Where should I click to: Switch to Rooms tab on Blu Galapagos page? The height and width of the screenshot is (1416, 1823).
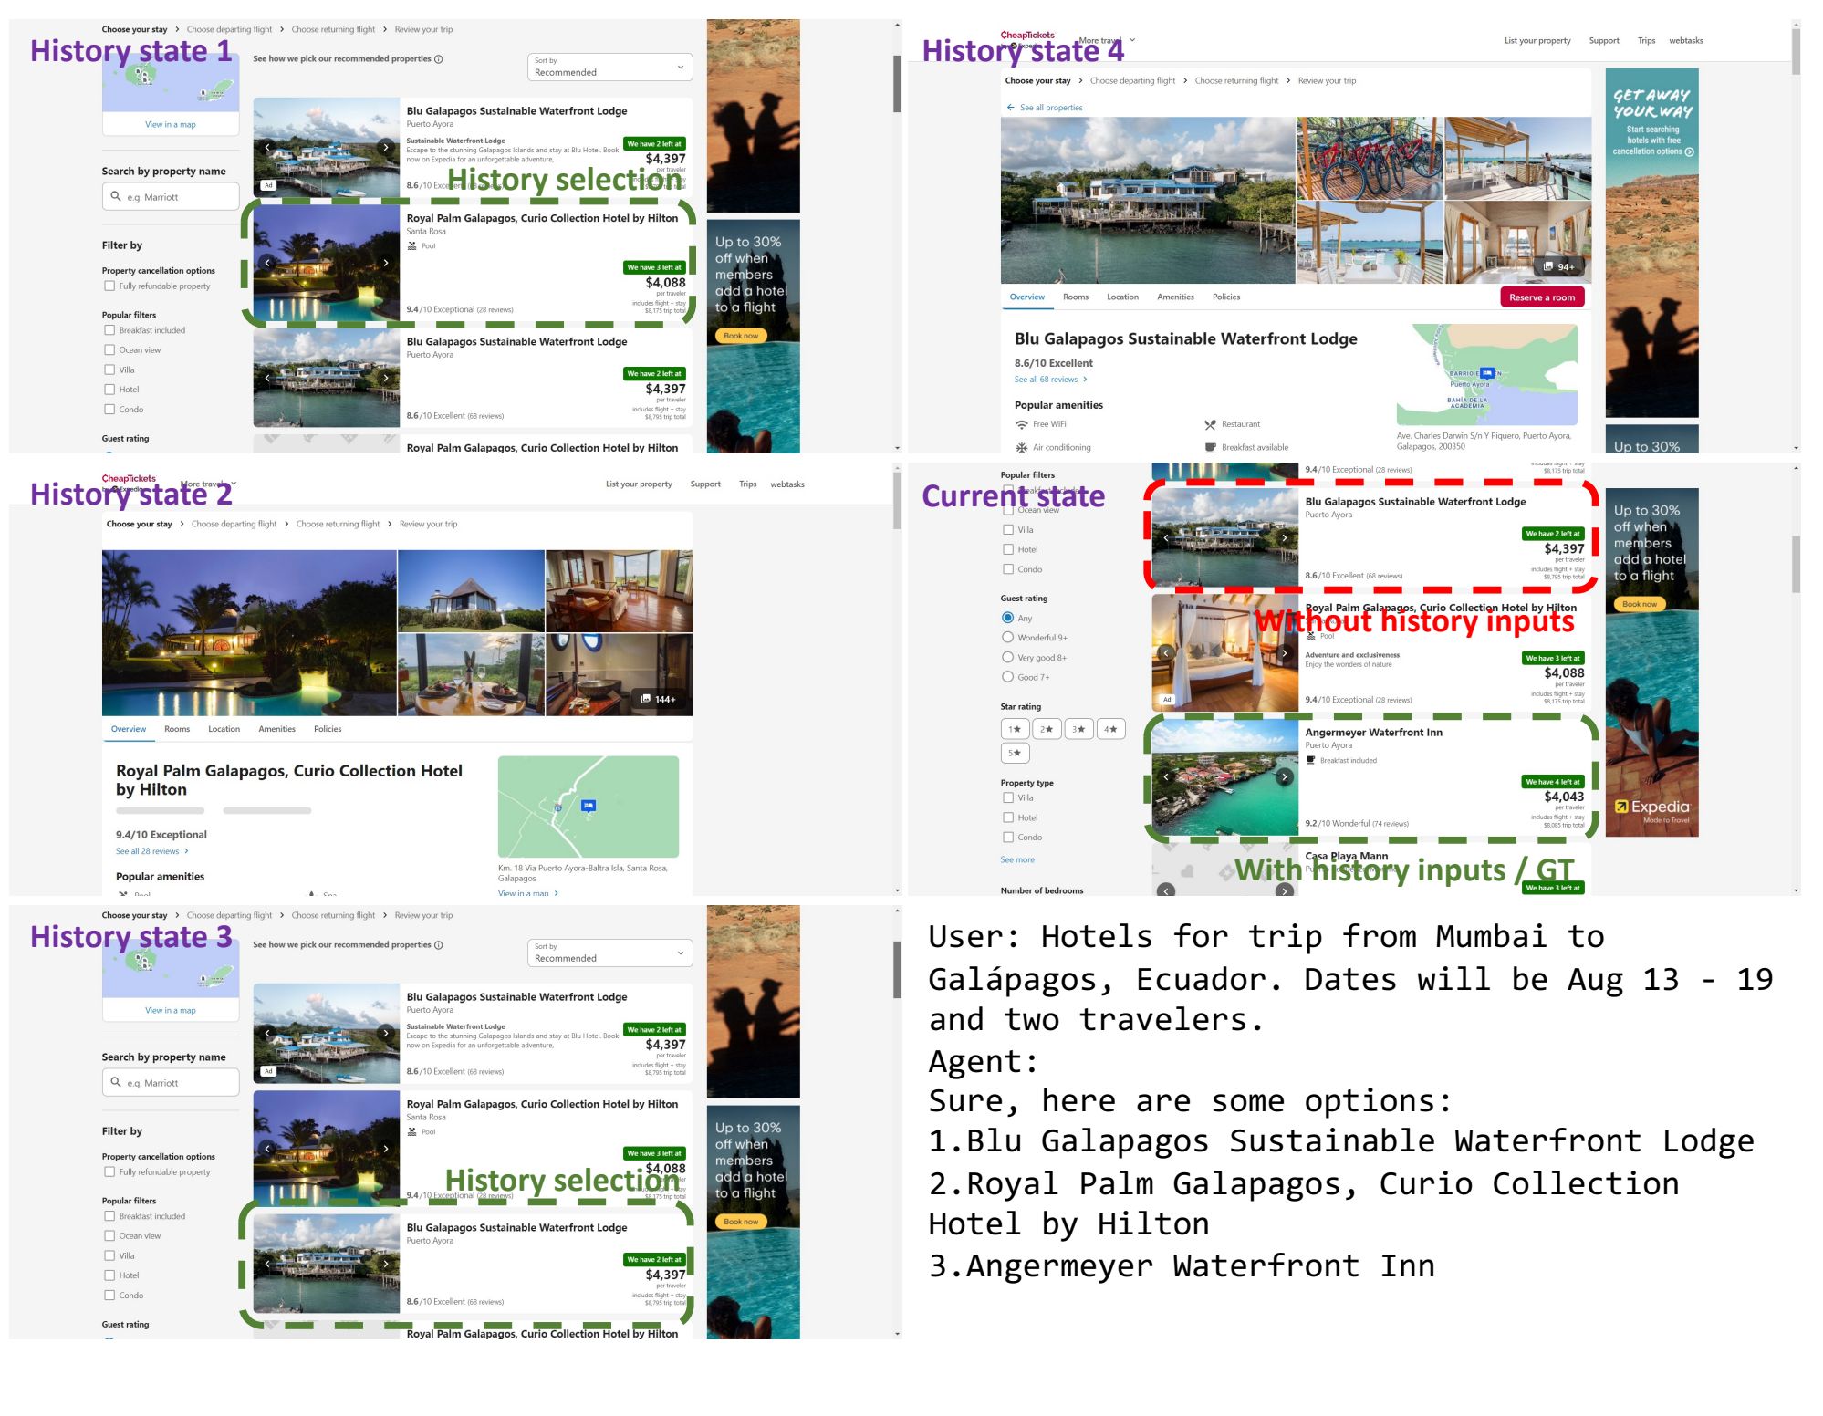coord(1076,297)
